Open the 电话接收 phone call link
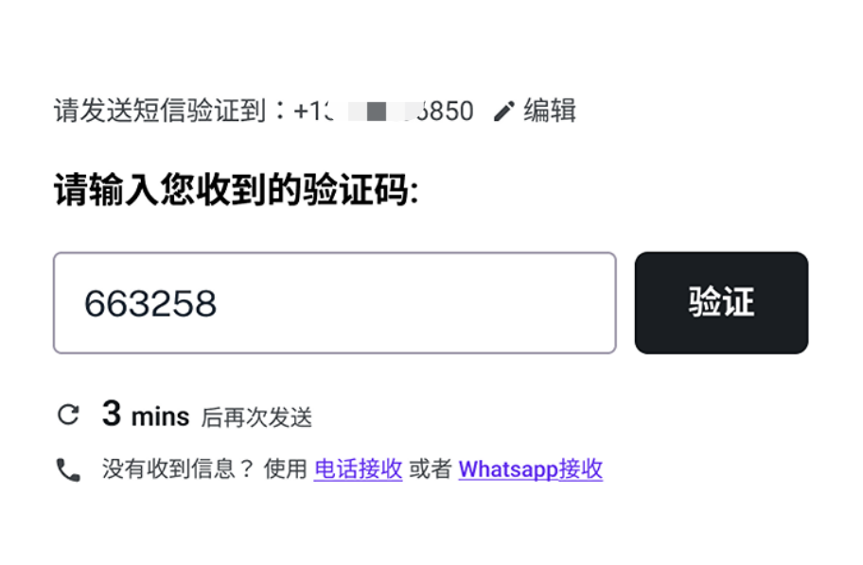Viewport: 863px width, 565px height. click(x=359, y=470)
